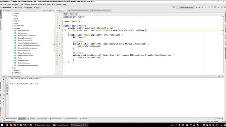Select ReferencesLesson in project tree
Screen dimensions: 226x127
coord(24,63)
